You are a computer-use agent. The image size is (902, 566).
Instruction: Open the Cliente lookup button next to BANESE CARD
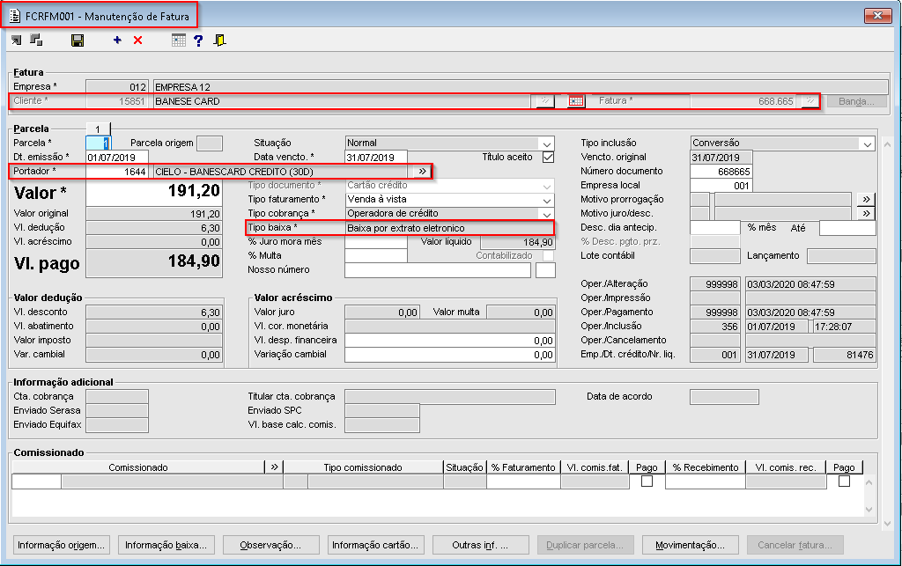pyautogui.click(x=543, y=101)
